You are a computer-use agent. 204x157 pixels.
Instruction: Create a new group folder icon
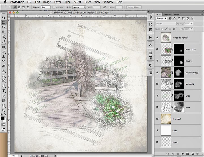[188, 154]
